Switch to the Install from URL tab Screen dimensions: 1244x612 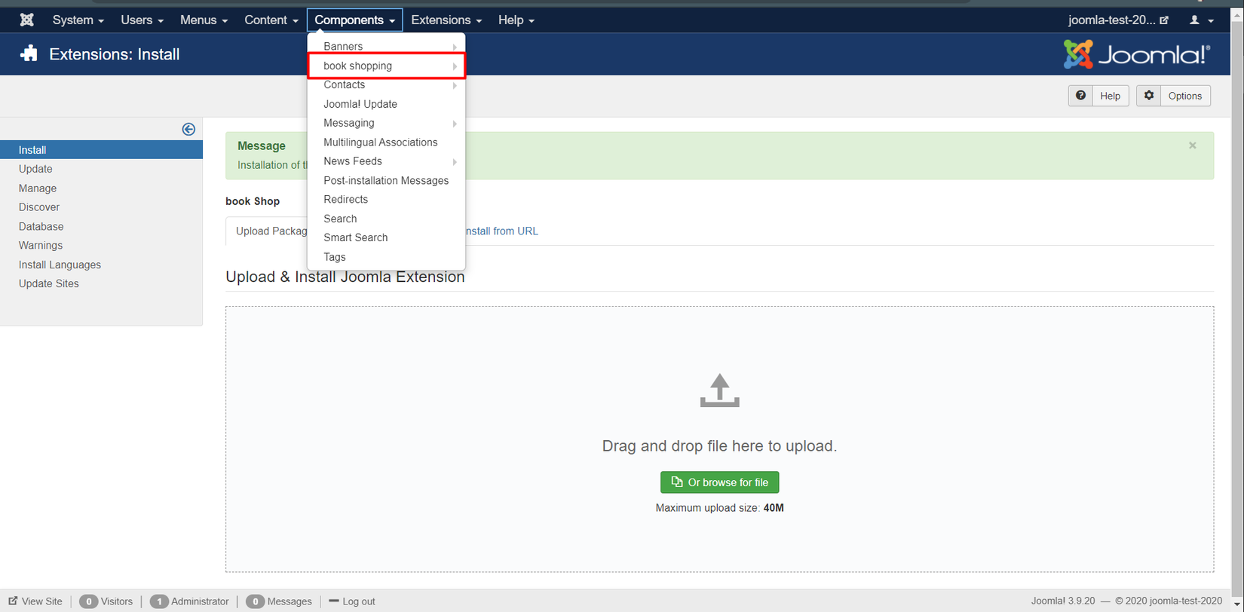[x=501, y=231]
